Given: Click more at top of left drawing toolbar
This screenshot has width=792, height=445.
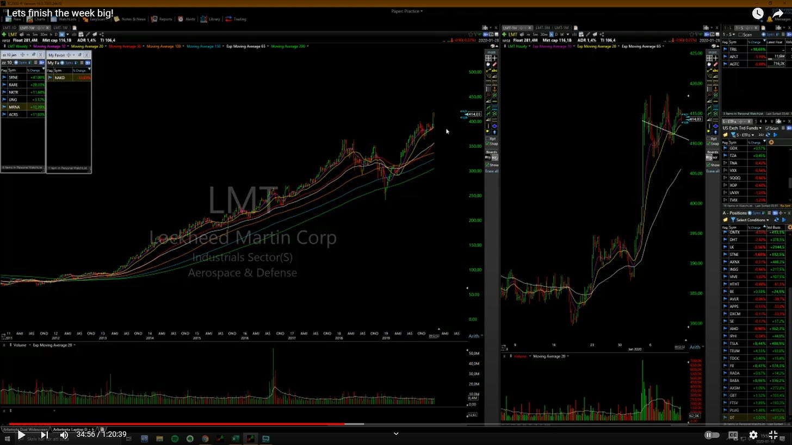Looking at the screenshot, I should click(x=492, y=52).
